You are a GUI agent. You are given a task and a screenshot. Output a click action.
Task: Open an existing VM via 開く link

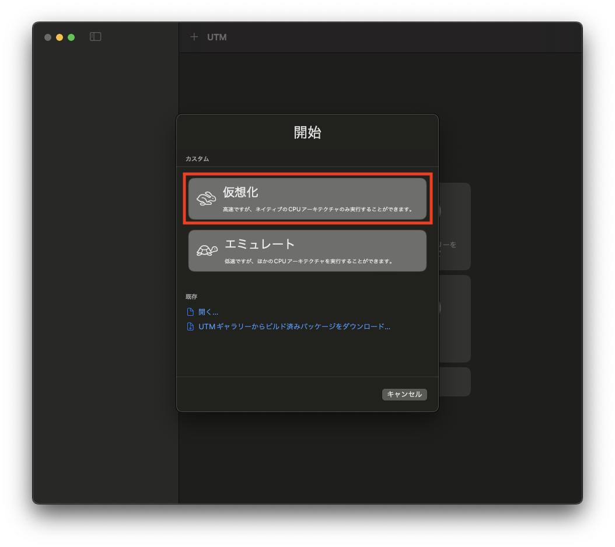(208, 311)
